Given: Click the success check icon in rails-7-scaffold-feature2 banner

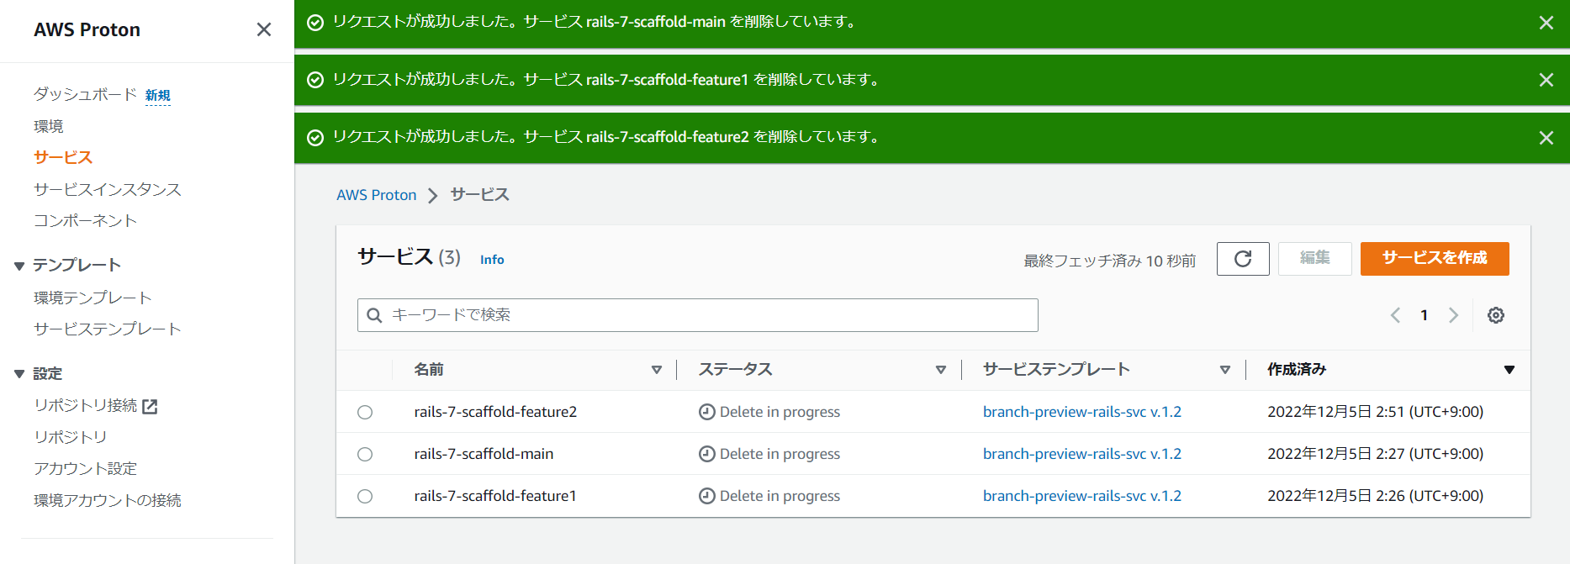Looking at the screenshot, I should click(315, 138).
